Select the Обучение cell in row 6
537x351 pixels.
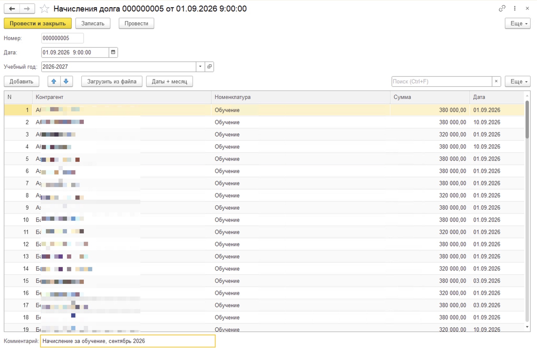[x=300, y=171]
